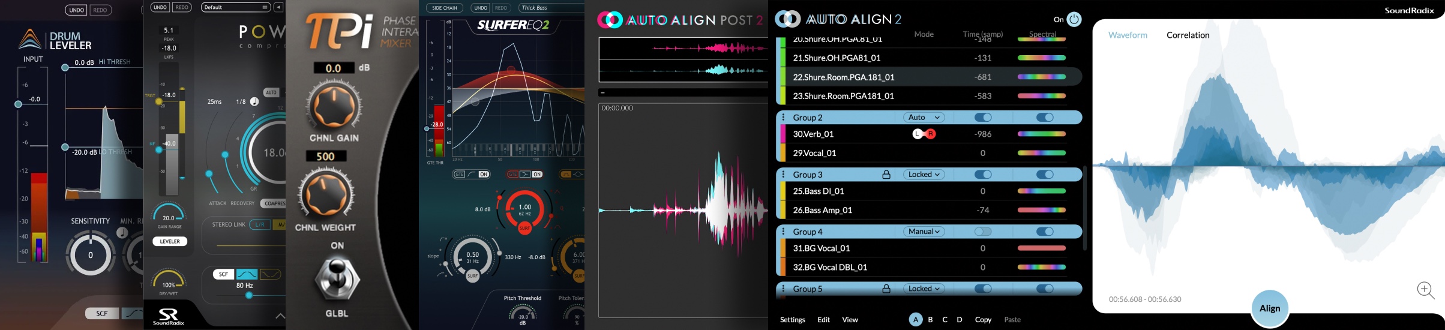Screen dimensions: 1445x330
Task: Click Copy in Auto Align 2
Action: 983,320
